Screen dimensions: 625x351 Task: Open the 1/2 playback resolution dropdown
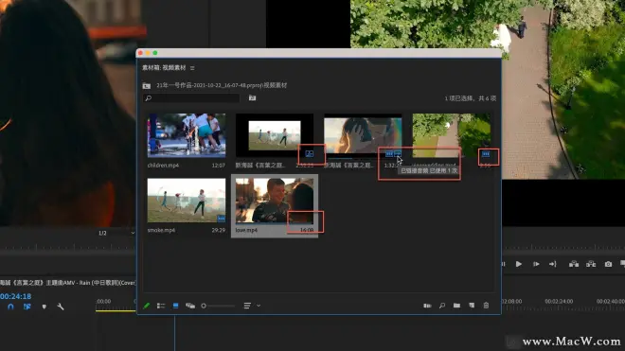[x=116, y=233]
